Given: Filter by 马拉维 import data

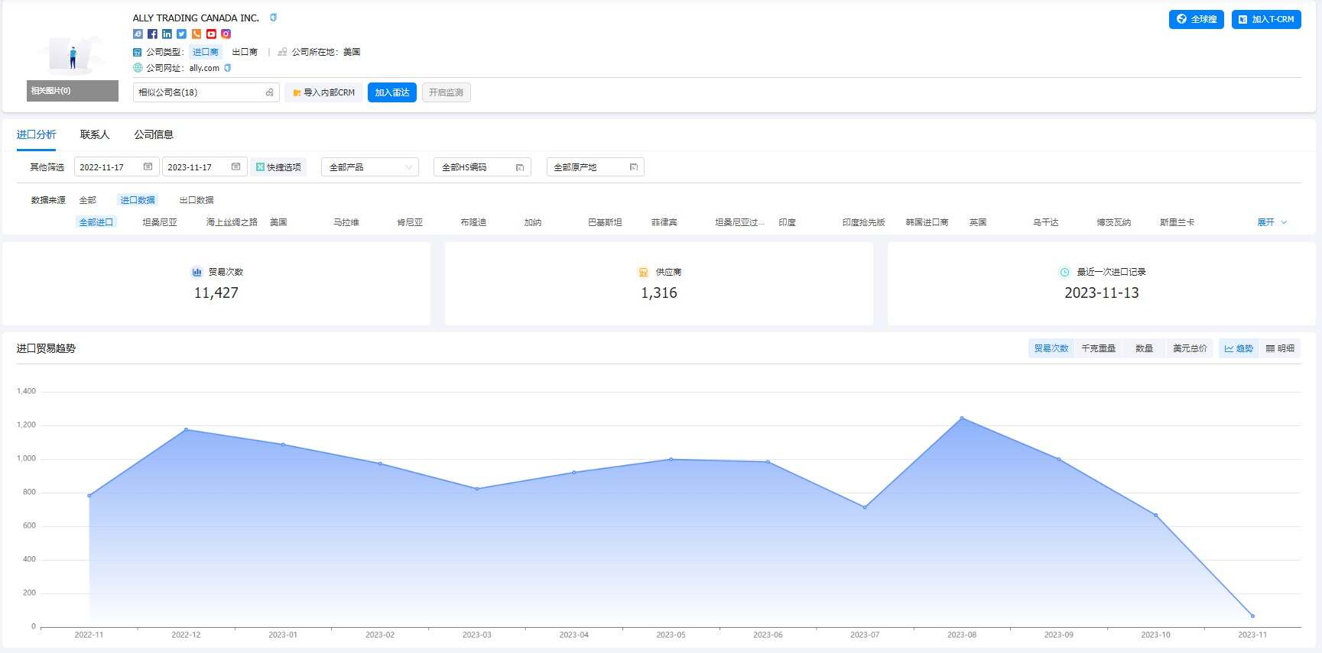Looking at the screenshot, I should (x=346, y=222).
